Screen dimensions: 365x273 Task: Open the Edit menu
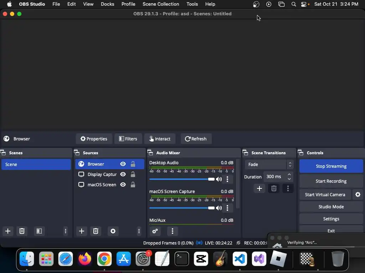71,4
